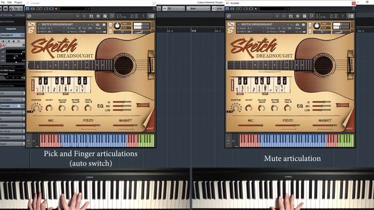Click the minimized view icon in Kontakt 01

coord(112,16)
